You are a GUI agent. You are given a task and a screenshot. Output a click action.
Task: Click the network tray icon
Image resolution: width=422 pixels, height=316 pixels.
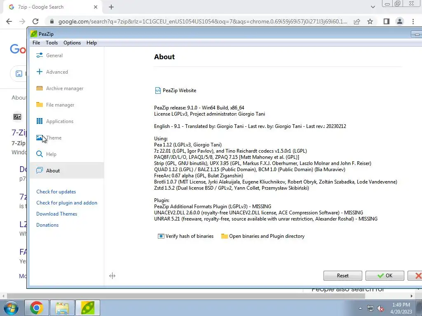click(x=370, y=309)
